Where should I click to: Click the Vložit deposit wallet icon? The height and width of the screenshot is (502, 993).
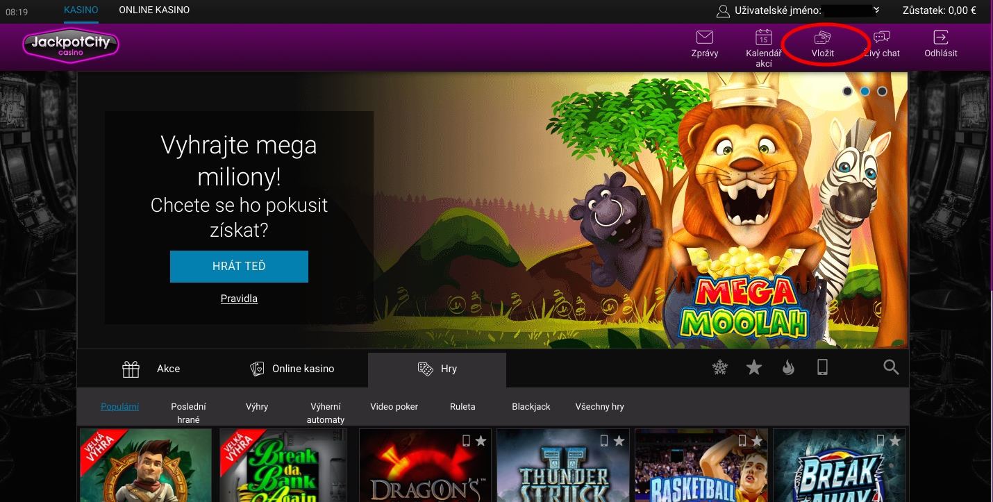click(823, 37)
